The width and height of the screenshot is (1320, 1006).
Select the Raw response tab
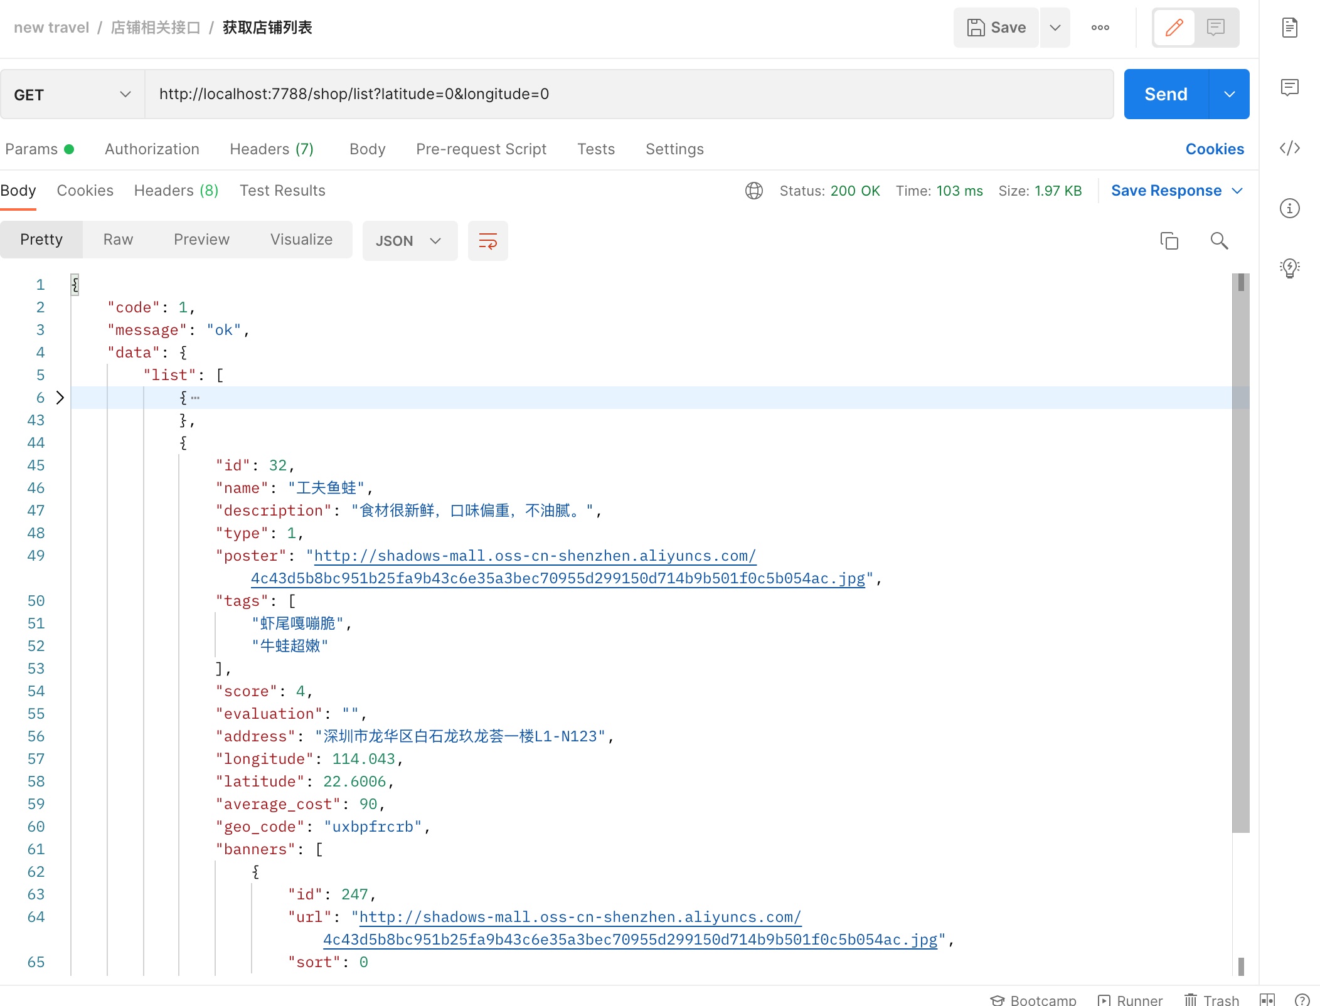(x=117, y=239)
